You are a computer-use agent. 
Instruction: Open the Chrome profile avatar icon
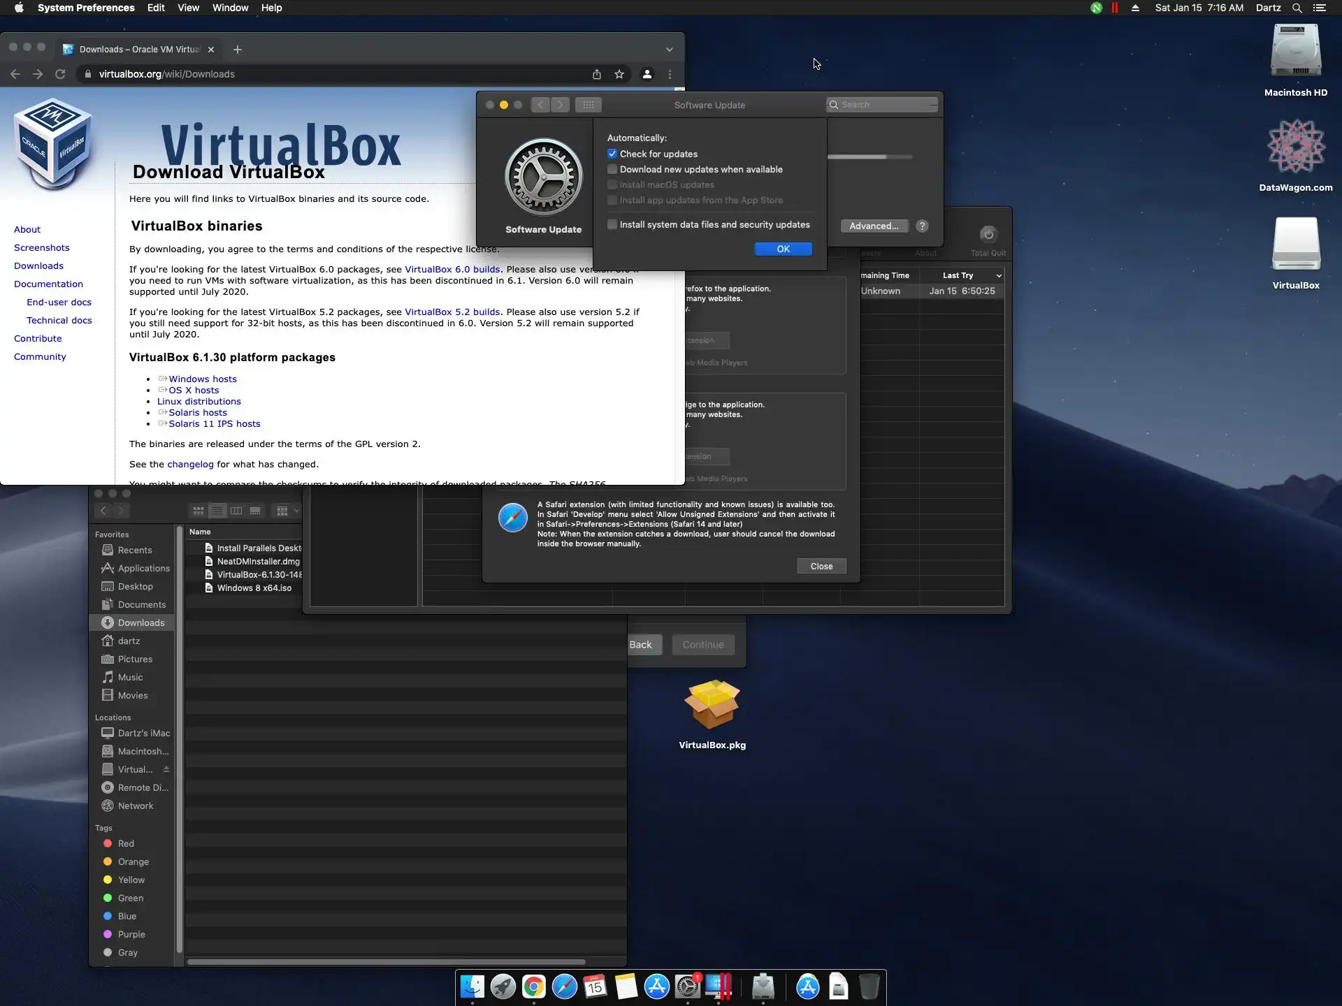[x=647, y=74]
